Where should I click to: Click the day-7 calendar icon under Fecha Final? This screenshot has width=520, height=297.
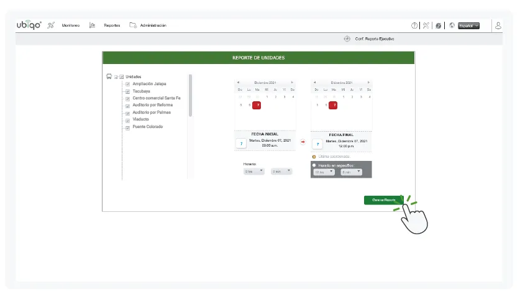(317, 144)
